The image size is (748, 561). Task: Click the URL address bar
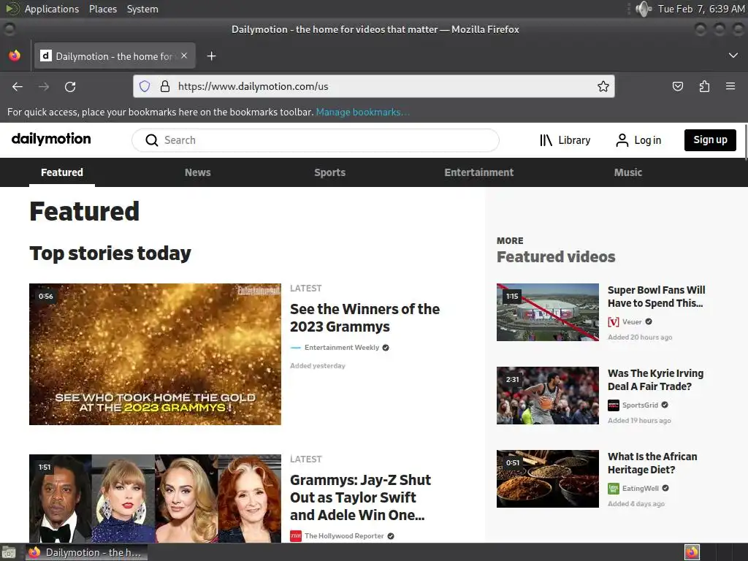pyautogui.click(x=373, y=86)
